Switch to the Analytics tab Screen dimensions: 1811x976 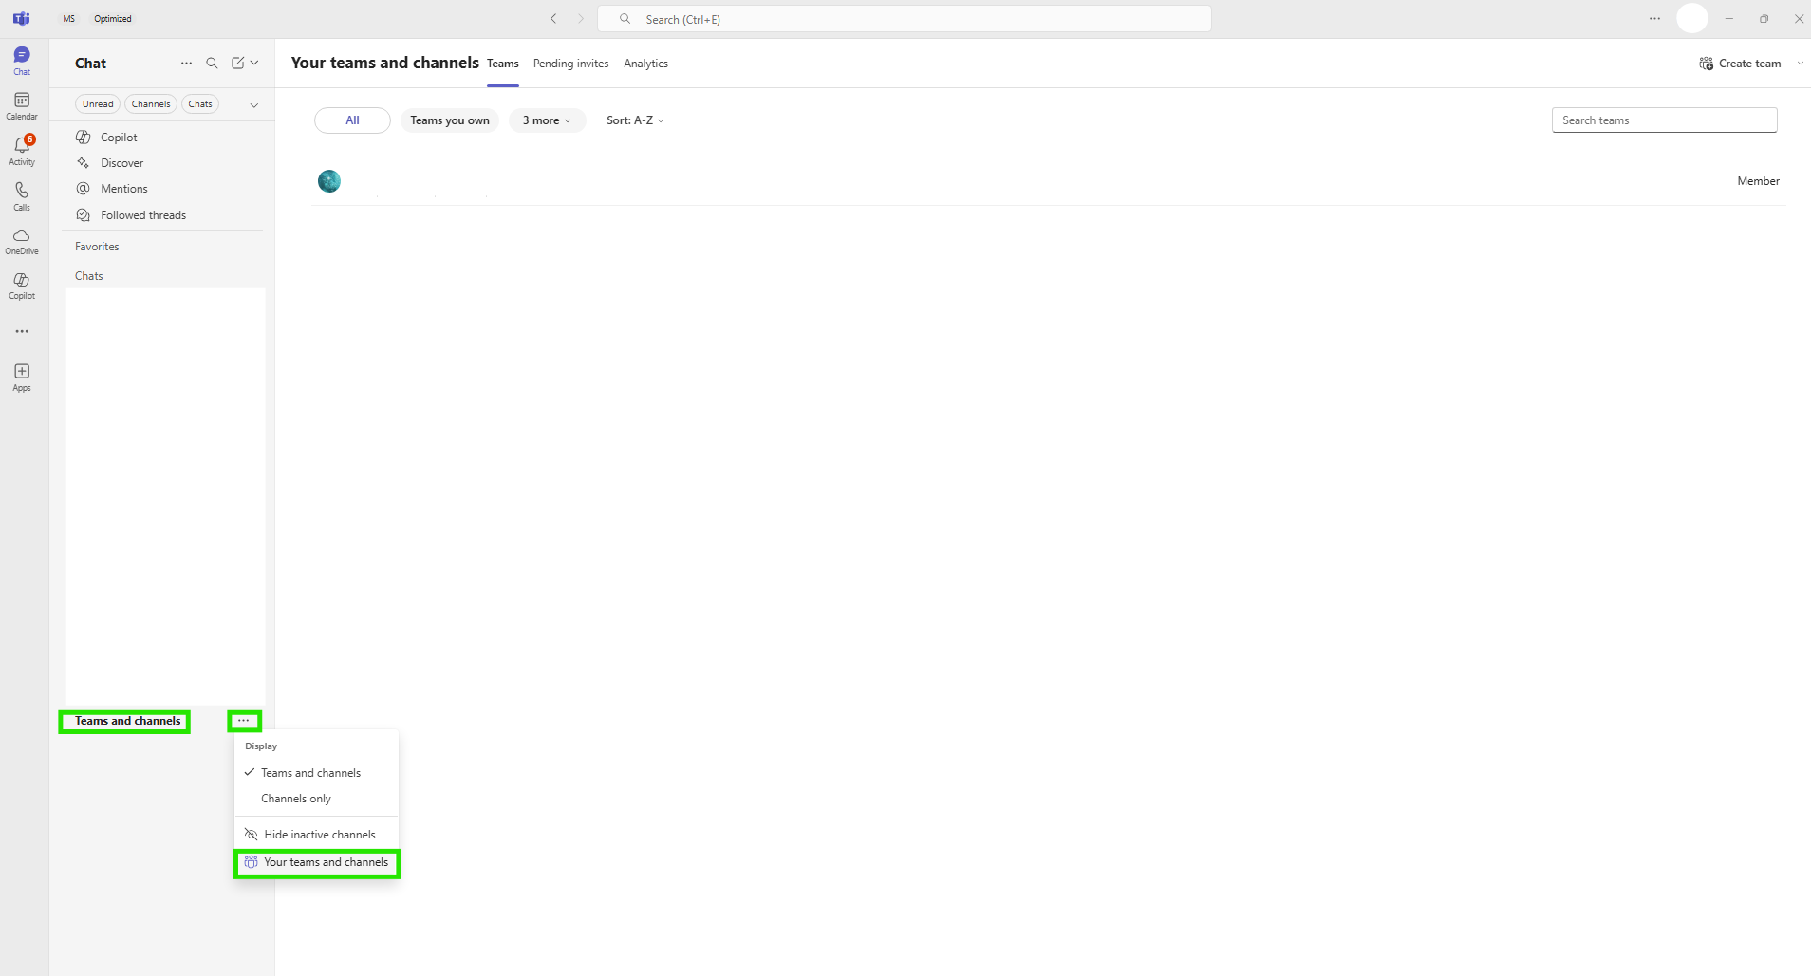tap(645, 64)
